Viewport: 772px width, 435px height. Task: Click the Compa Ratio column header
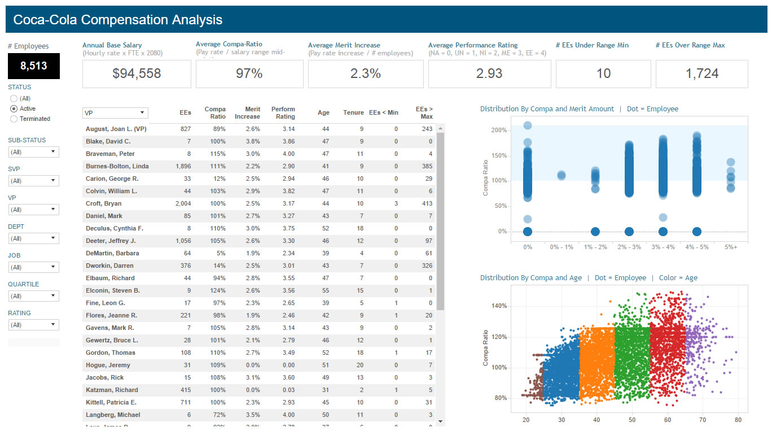tap(215, 113)
